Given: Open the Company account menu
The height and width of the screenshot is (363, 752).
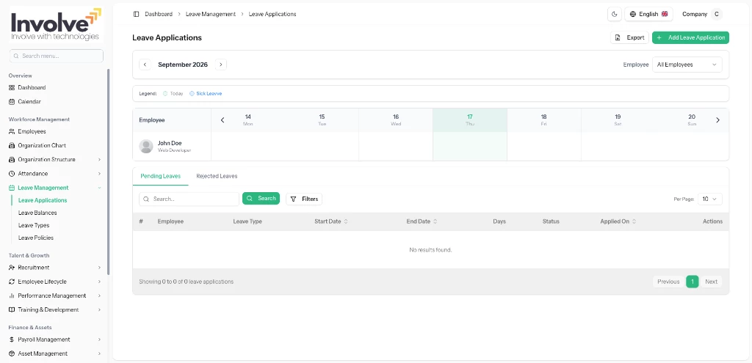Looking at the screenshot, I should [702, 14].
